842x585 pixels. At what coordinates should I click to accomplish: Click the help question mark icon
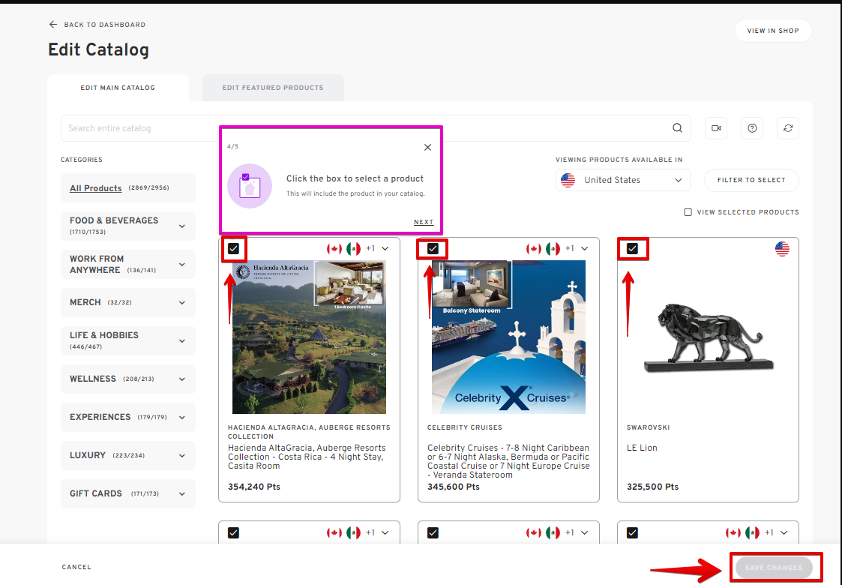coord(752,128)
